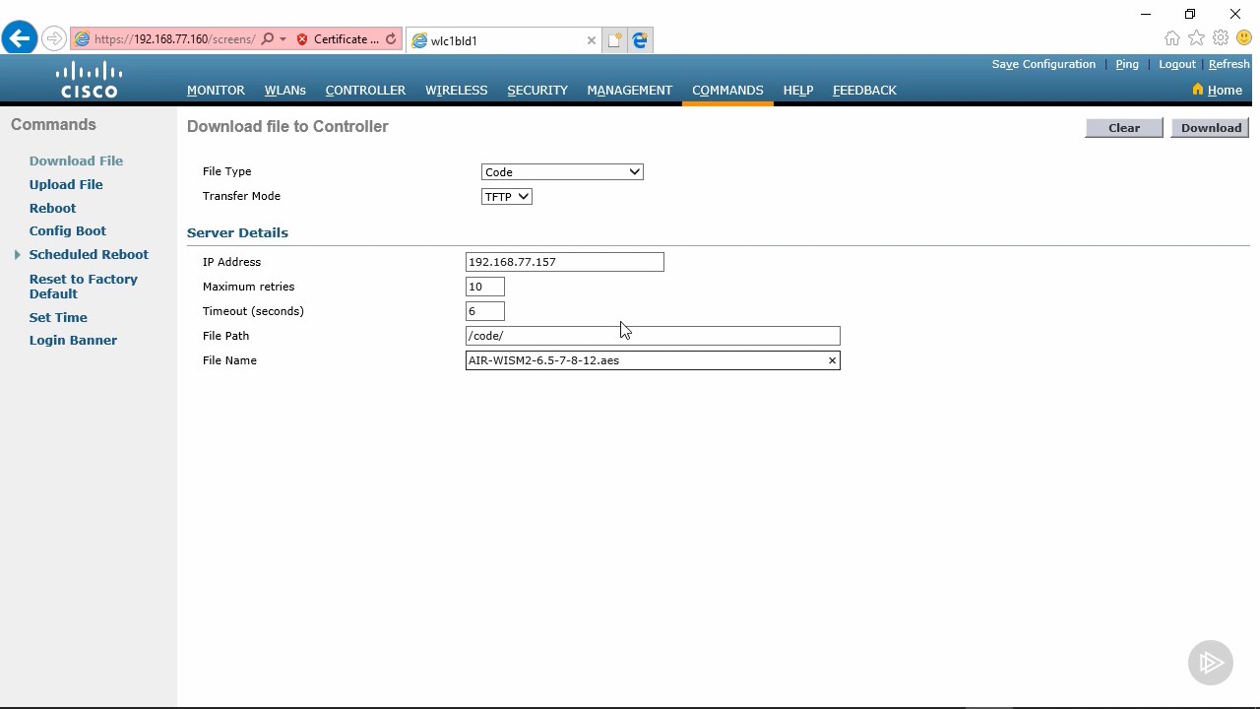Open Reset to Factory Default
Viewport: 1260px width, 709px height.
(84, 287)
